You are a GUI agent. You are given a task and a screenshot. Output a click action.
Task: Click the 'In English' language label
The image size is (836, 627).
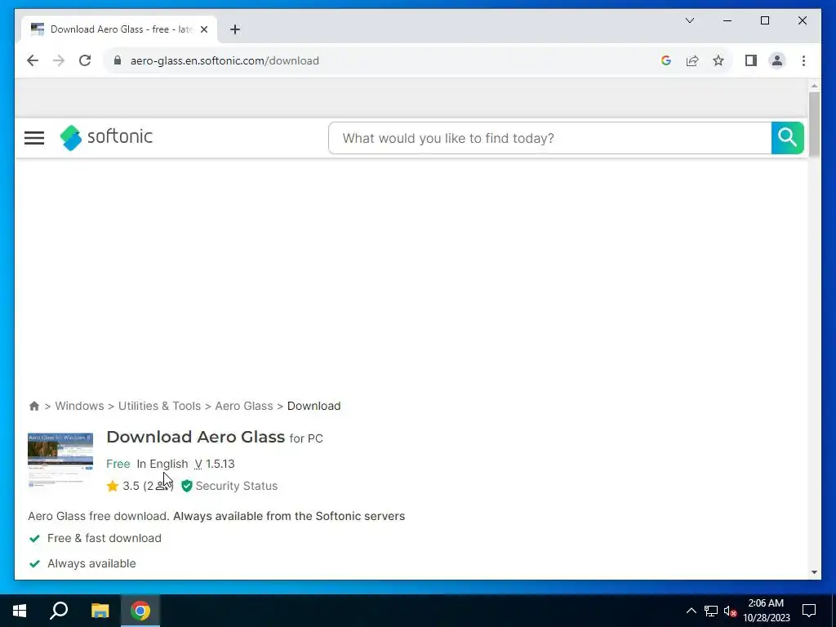point(162,464)
